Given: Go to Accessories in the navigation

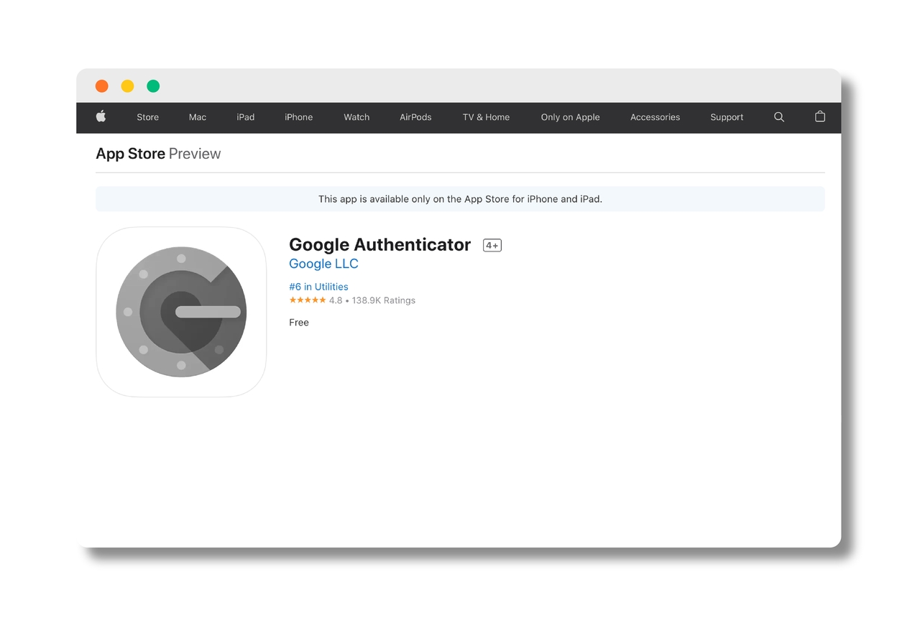Looking at the screenshot, I should pyautogui.click(x=655, y=117).
